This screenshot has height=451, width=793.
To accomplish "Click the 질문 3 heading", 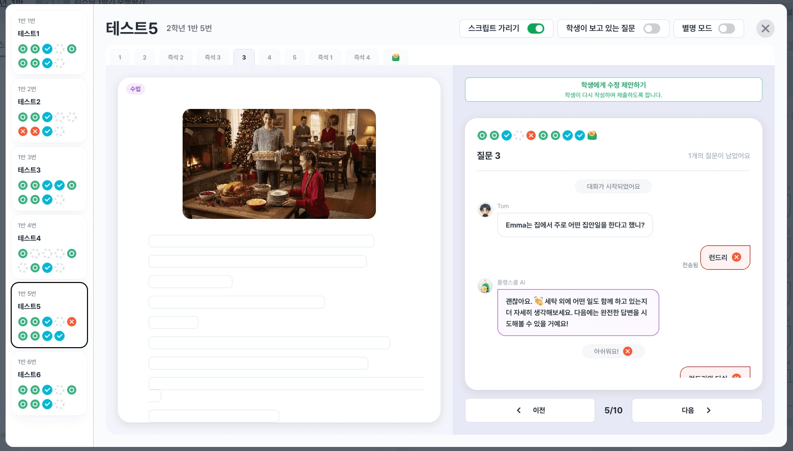I will [489, 156].
